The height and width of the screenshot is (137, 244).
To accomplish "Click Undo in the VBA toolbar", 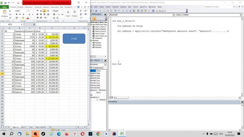I will [115, 11].
